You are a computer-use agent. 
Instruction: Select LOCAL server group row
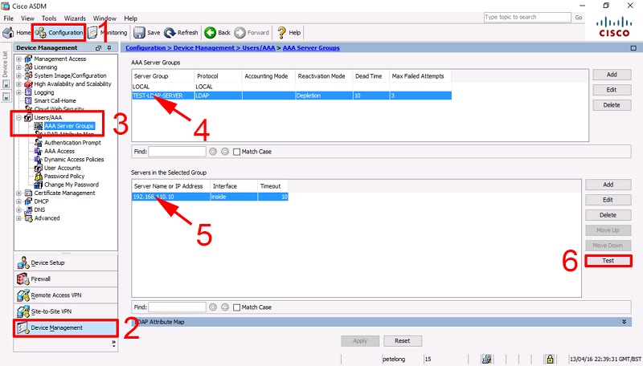pyautogui.click(x=292, y=87)
